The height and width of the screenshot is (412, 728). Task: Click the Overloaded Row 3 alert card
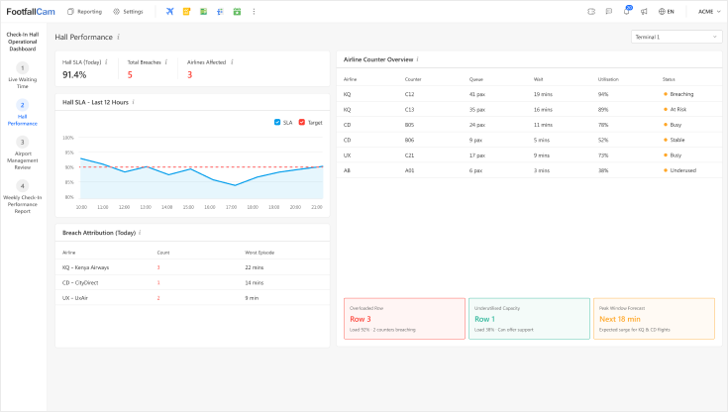click(x=403, y=319)
